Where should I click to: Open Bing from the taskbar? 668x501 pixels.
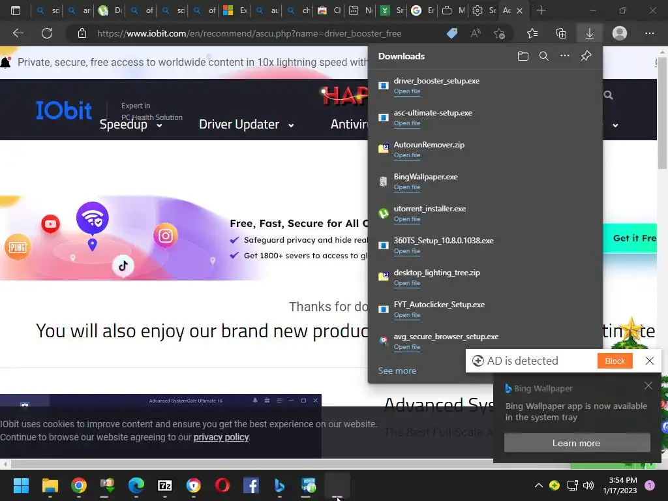[x=279, y=485]
